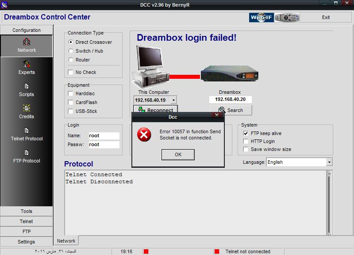Click 'Error 10057 in function Send' message
This screenshot has height=255, width=354.
pyautogui.click(x=190, y=131)
